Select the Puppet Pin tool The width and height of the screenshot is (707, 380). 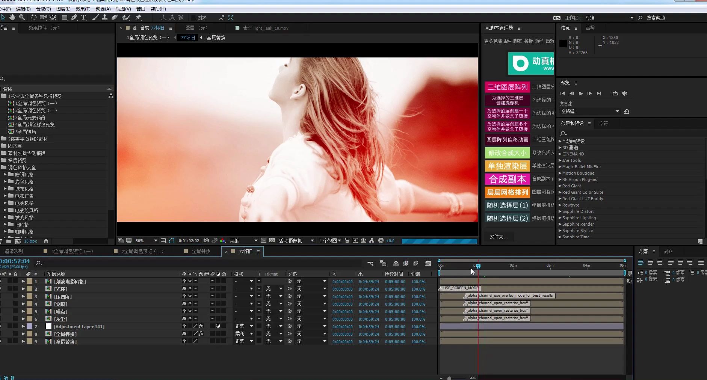pyautogui.click(x=138, y=17)
